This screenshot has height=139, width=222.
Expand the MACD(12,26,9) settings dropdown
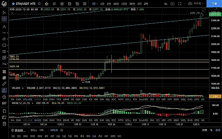pos(32,103)
